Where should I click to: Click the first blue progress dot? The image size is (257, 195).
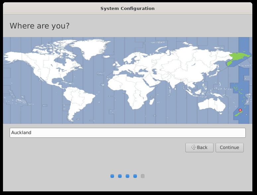click(x=112, y=176)
